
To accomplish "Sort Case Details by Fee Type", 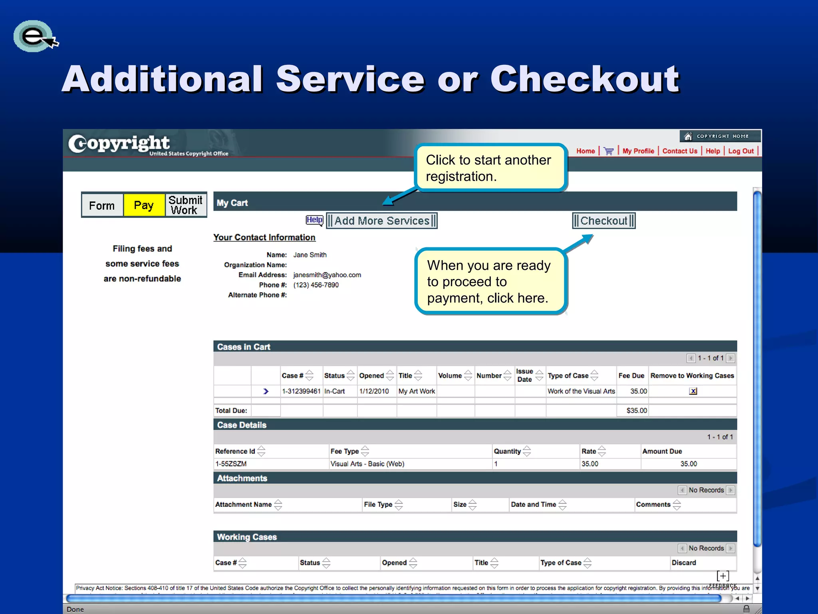I will click(x=365, y=451).
